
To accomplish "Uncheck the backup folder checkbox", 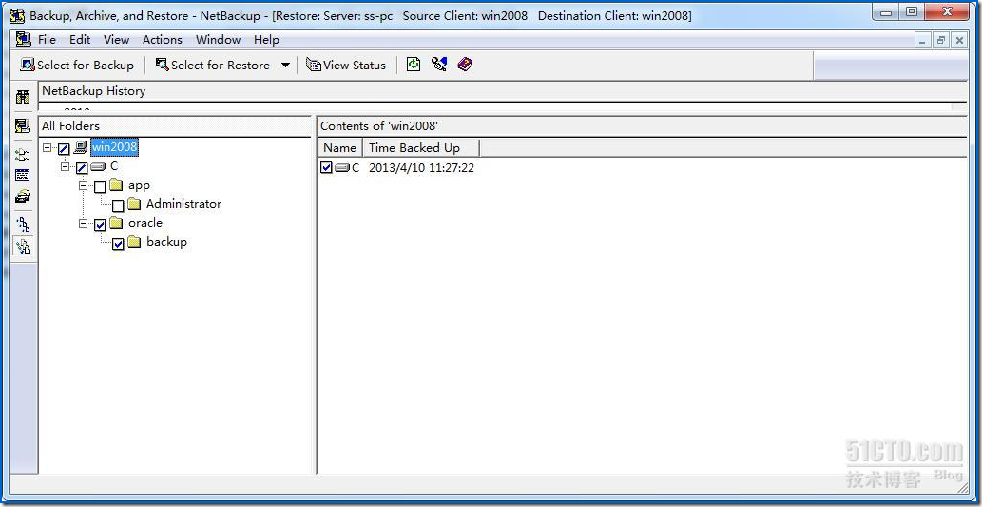I will 119,244.
